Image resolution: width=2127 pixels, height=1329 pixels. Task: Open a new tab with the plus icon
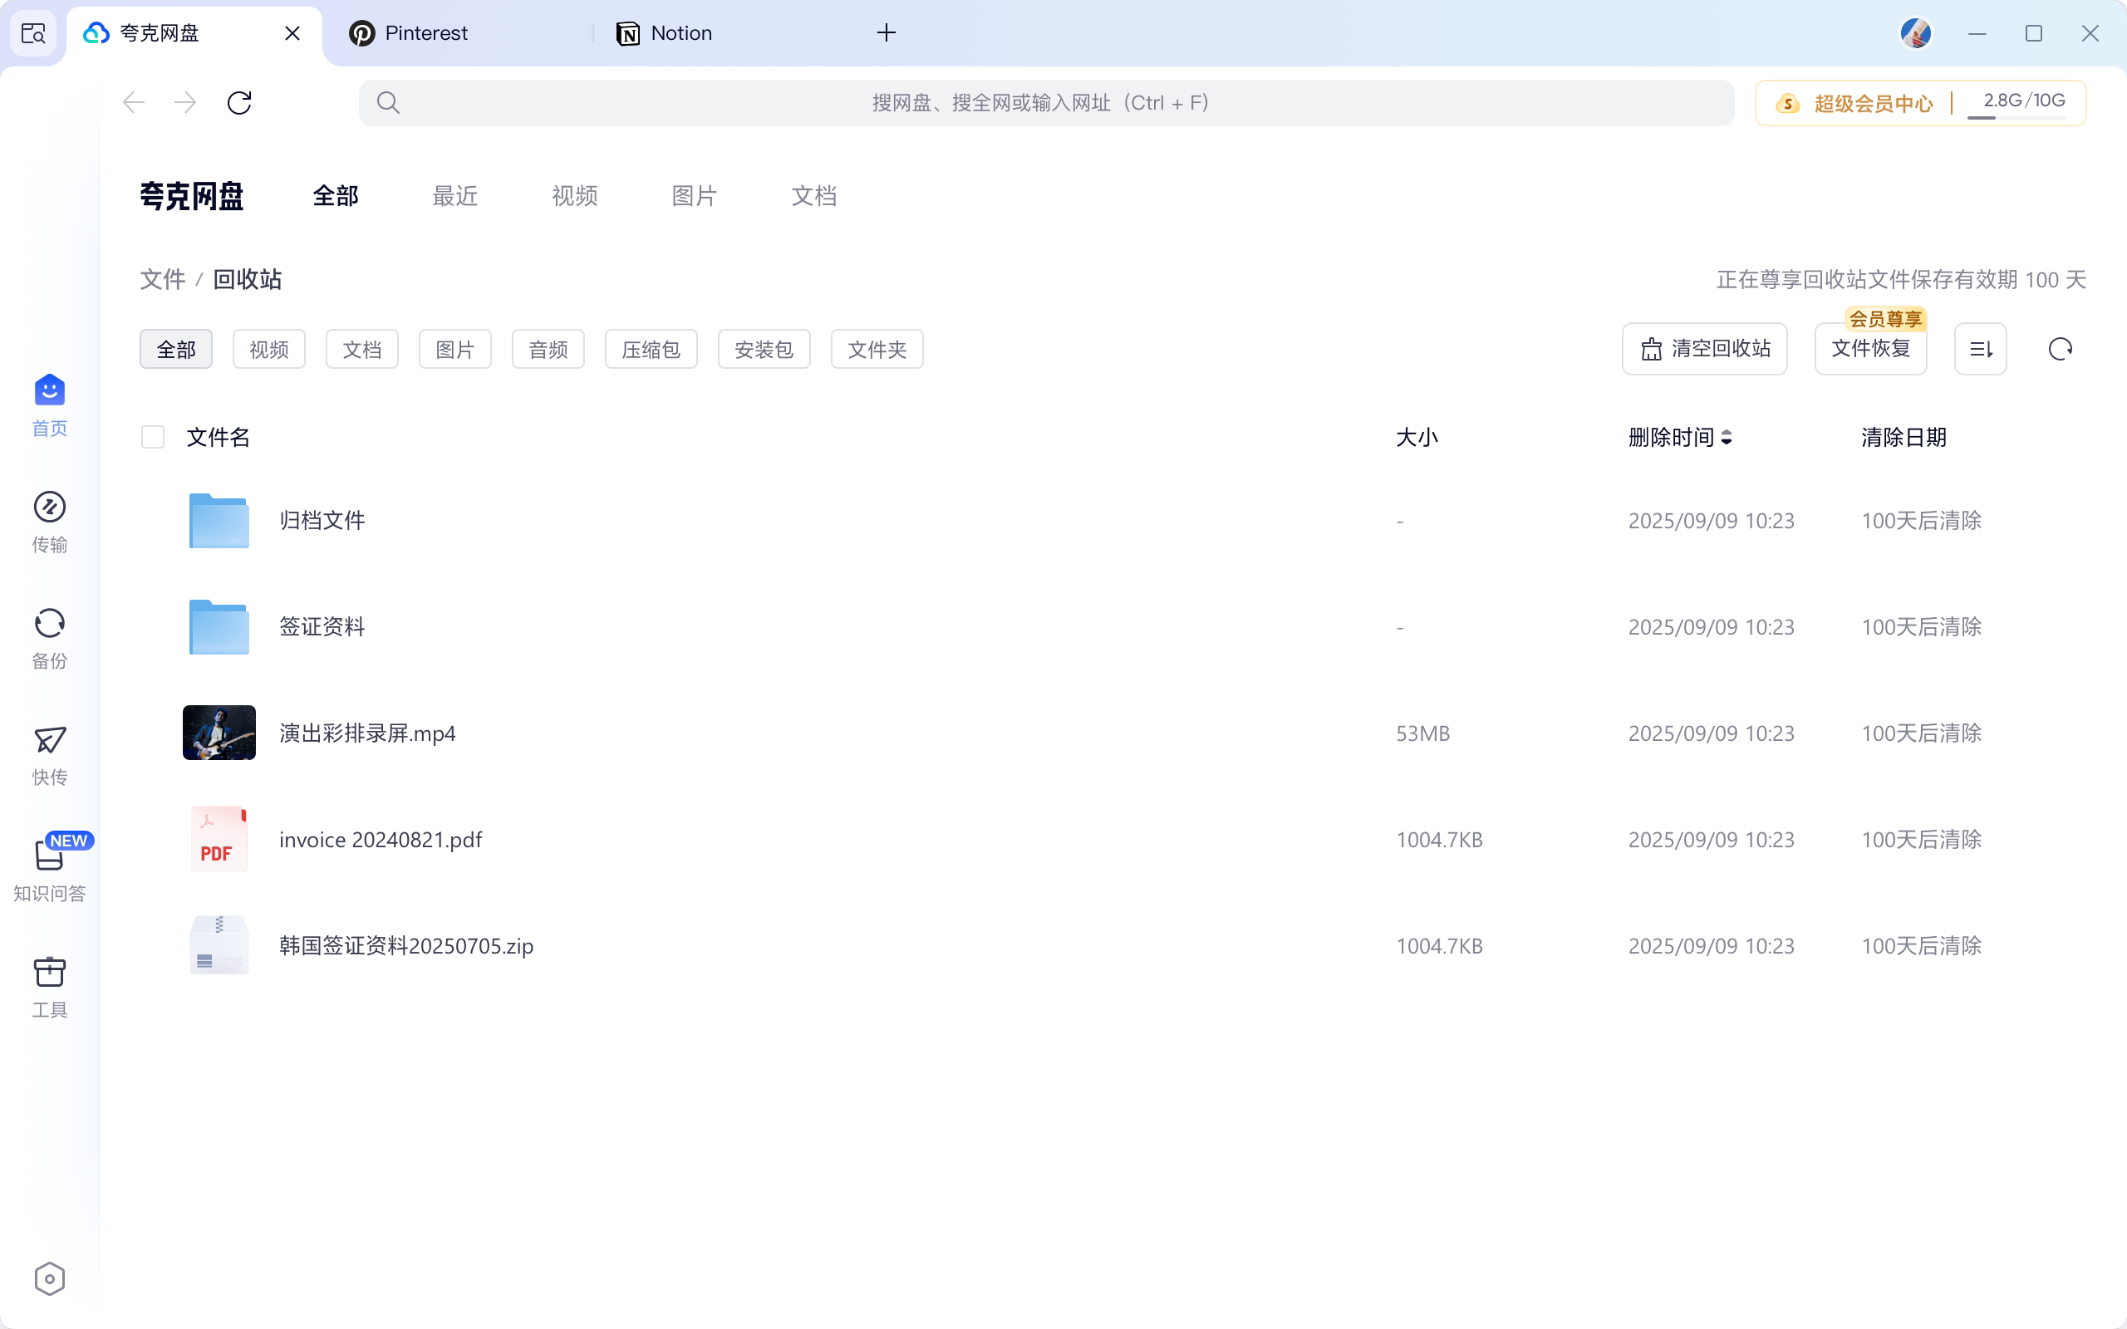[886, 33]
